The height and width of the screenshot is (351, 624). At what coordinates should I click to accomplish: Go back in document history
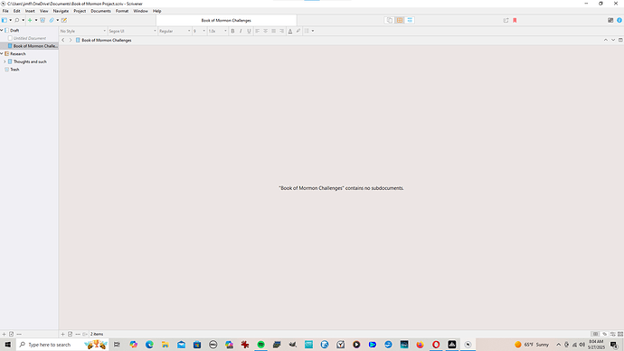click(x=63, y=40)
